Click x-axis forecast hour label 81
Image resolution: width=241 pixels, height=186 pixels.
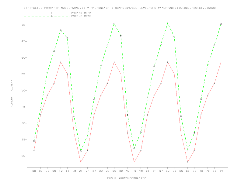[215, 171]
